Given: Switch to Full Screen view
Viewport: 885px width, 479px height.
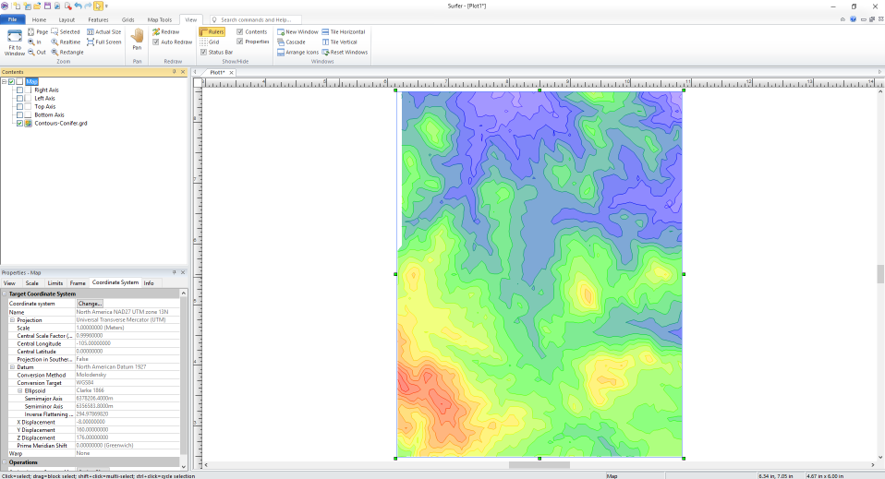Looking at the screenshot, I should click(103, 42).
